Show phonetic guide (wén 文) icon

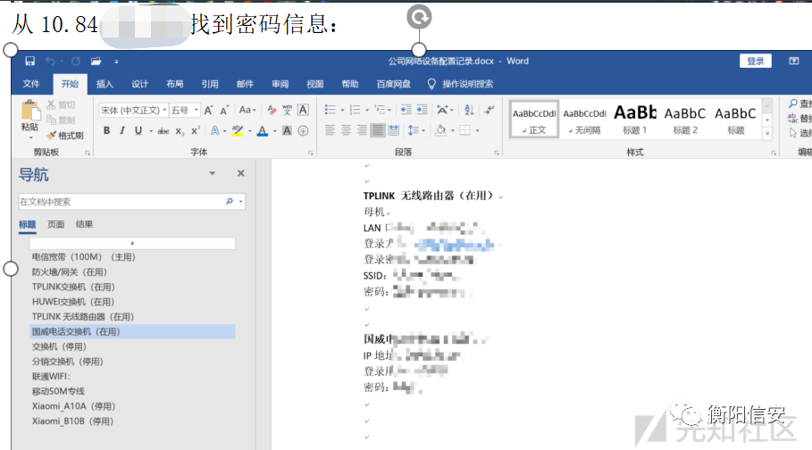287,110
